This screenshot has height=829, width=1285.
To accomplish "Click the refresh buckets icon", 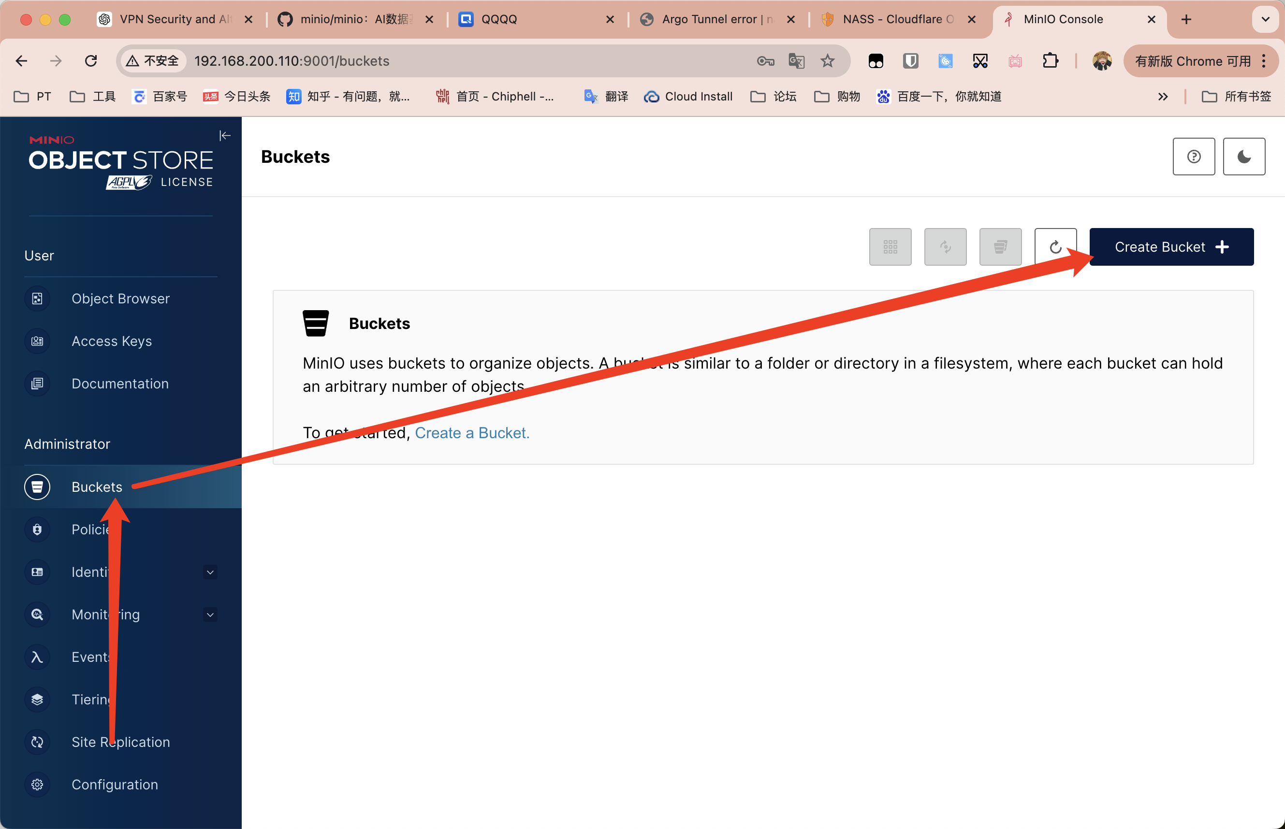I will [1055, 247].
